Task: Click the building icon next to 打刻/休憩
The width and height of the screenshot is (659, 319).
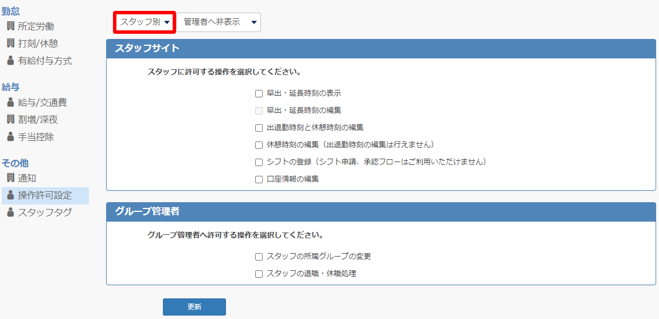Action: click(x=10, y=43)
